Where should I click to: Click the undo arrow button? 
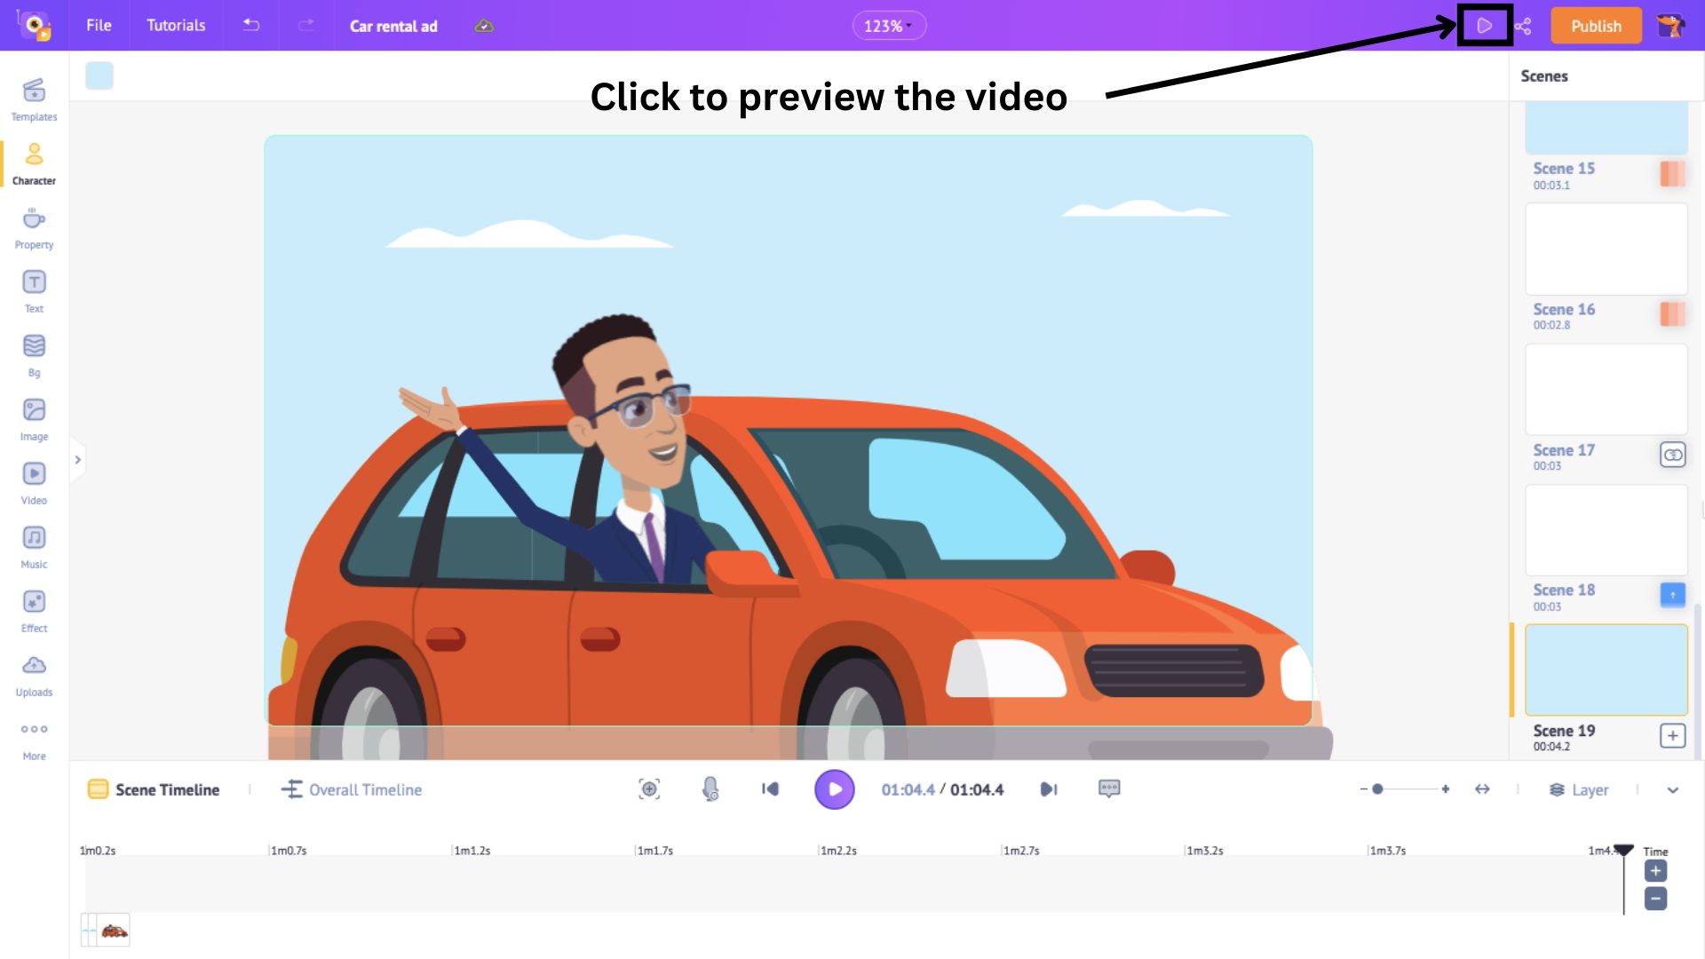click(x=250, y=26)
